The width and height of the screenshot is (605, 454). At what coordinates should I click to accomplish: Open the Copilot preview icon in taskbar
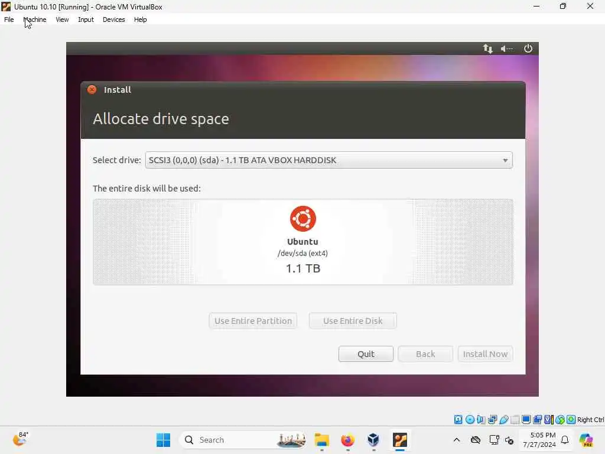tap(586, 440)
